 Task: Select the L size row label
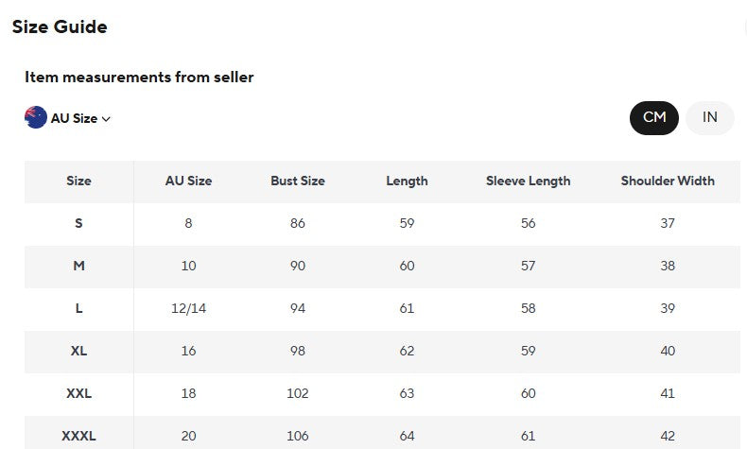78,308
